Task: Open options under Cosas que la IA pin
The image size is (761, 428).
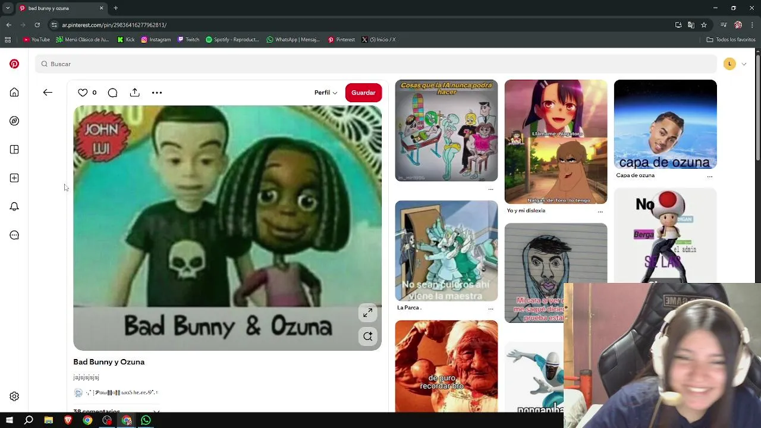Action: click(x=490, y=189)
